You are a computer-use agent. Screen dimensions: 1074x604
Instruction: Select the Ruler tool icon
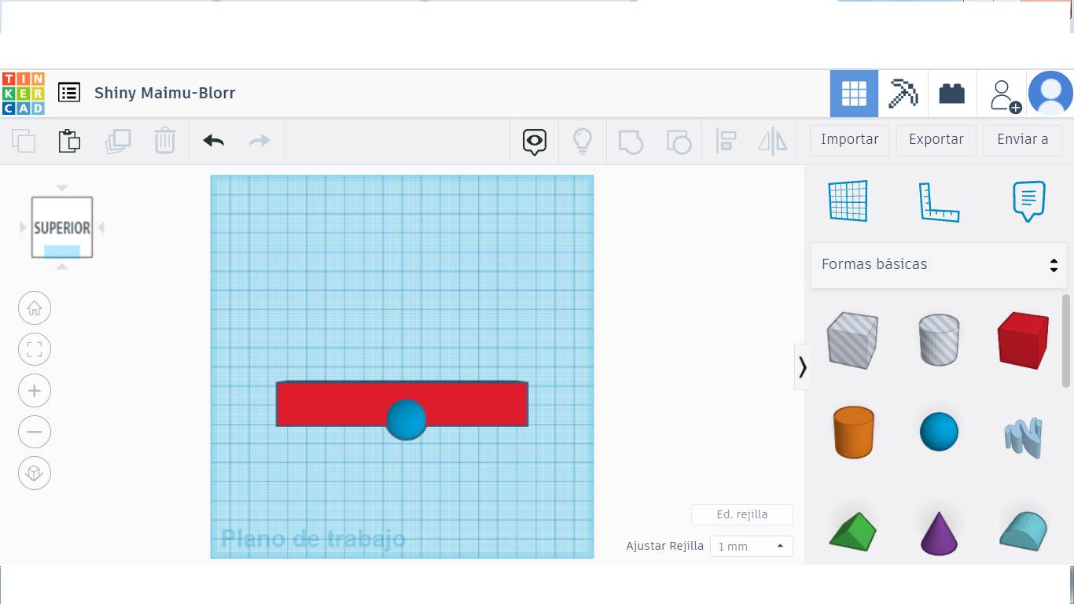click(939, 202)
